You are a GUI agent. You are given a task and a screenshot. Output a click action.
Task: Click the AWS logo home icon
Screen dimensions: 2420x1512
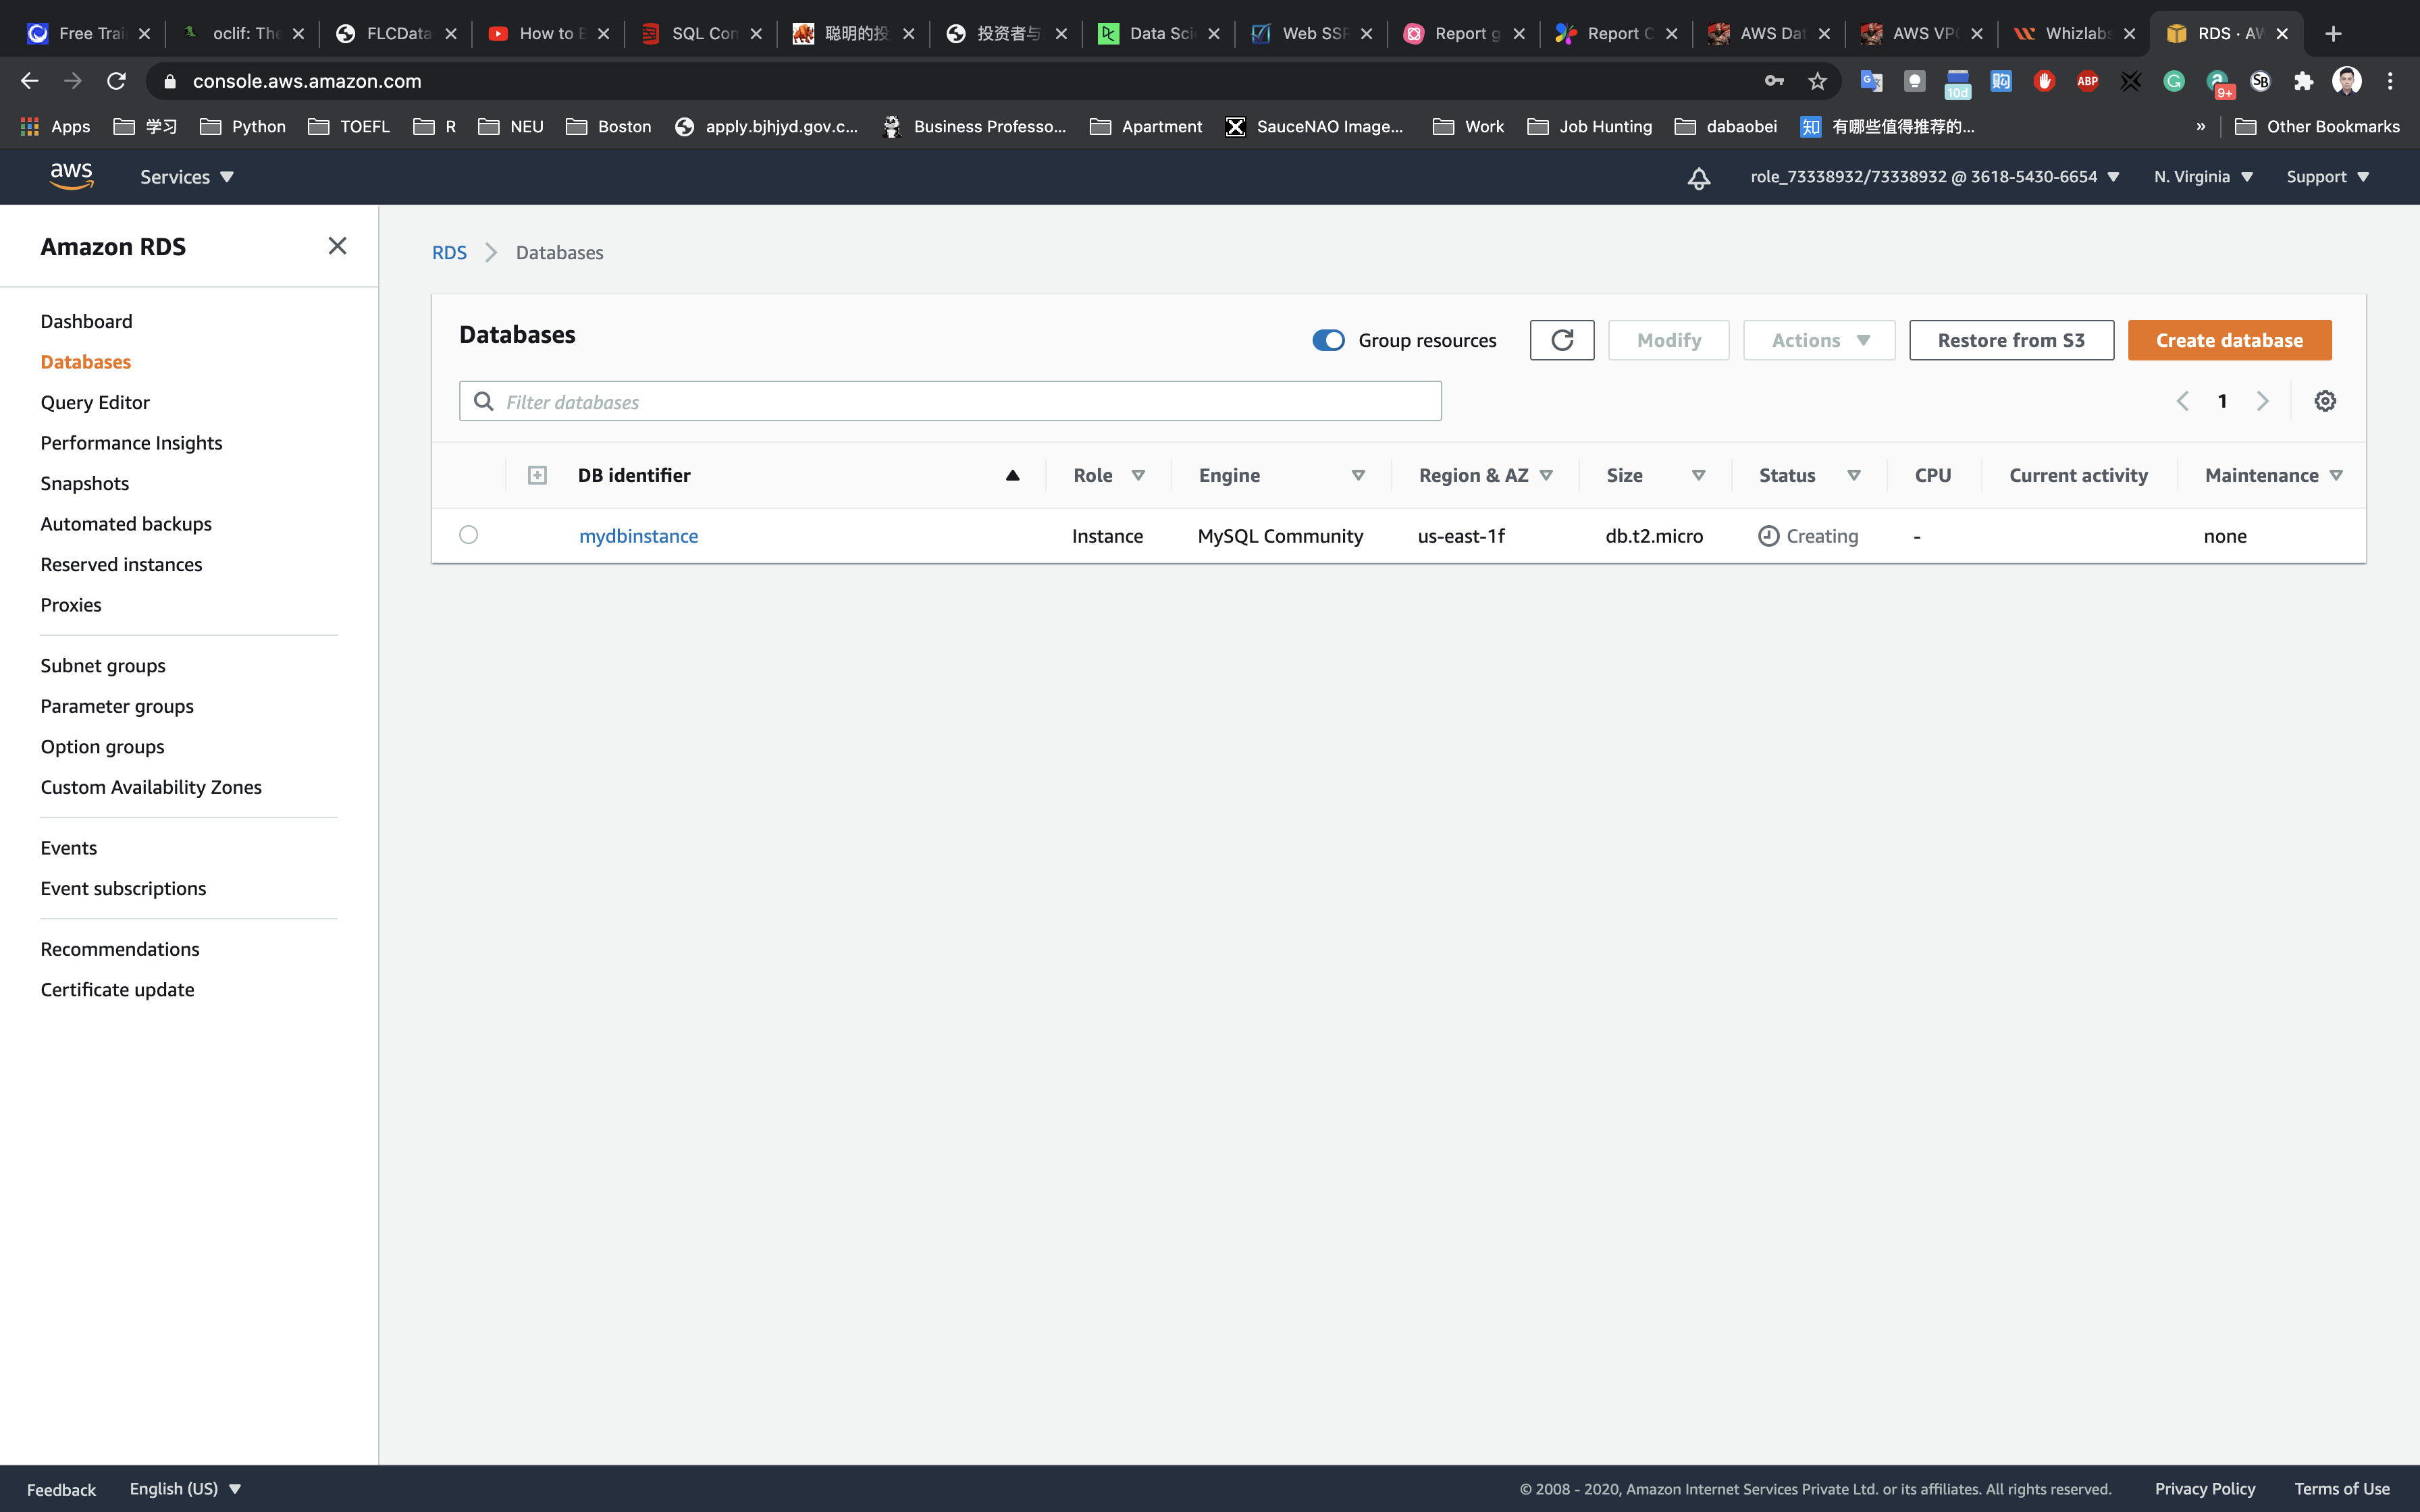[x=71, y=176]
